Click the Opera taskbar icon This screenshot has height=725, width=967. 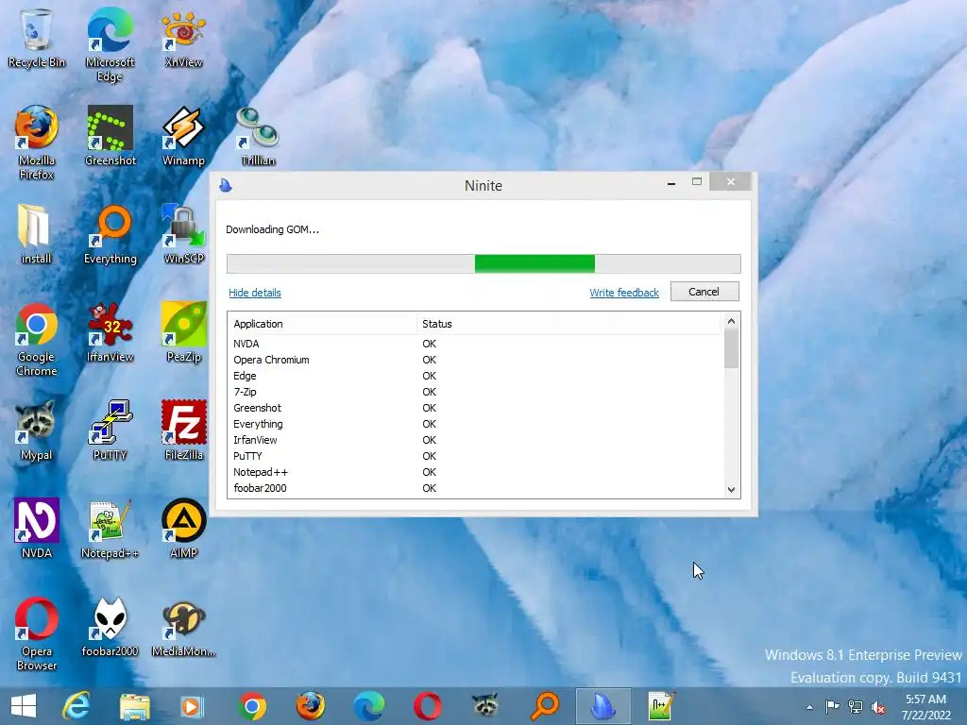coord(428,706)
